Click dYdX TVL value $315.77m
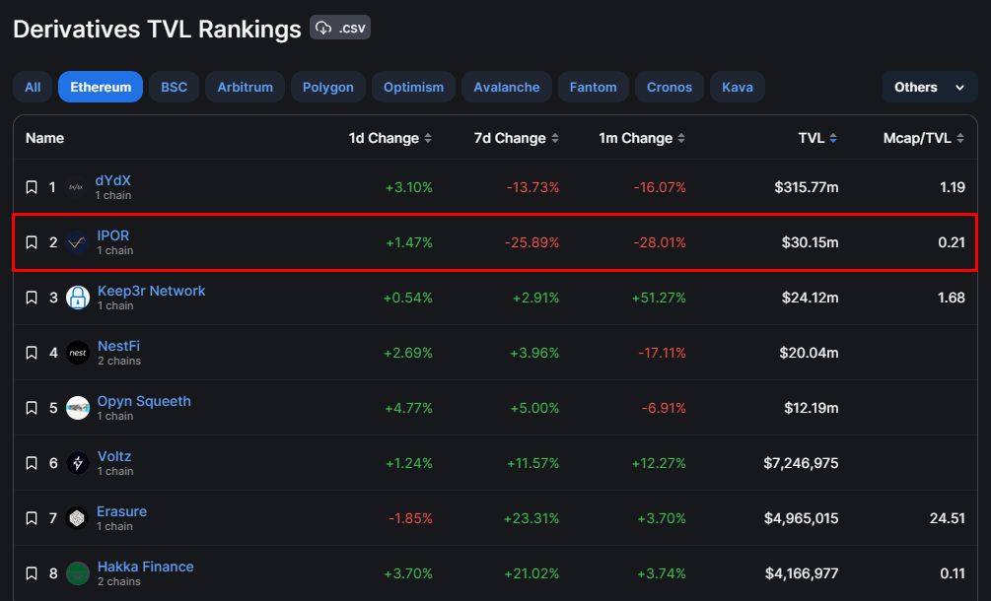991x601 pixels. [x=807, y=187]
